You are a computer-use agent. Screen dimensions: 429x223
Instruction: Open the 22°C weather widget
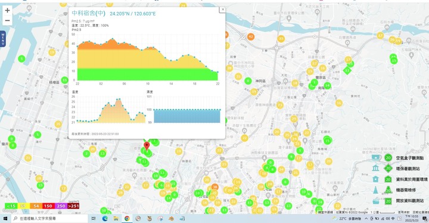pyautogui.click(x=347, y=219)
